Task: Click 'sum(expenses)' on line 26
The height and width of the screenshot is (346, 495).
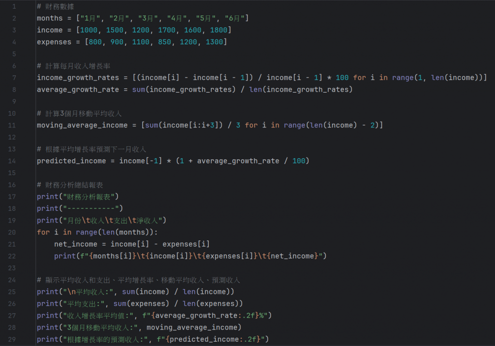Action: click(141, 304)
